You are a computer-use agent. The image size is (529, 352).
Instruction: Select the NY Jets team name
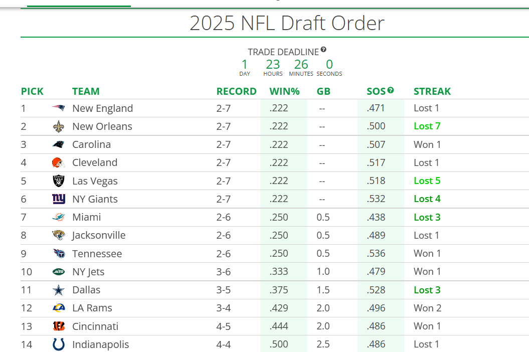[x=88, y=272]
